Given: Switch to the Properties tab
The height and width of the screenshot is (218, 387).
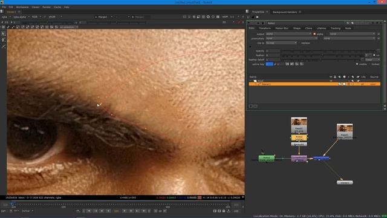Looking at the screenshot, I should click(258, 12).
